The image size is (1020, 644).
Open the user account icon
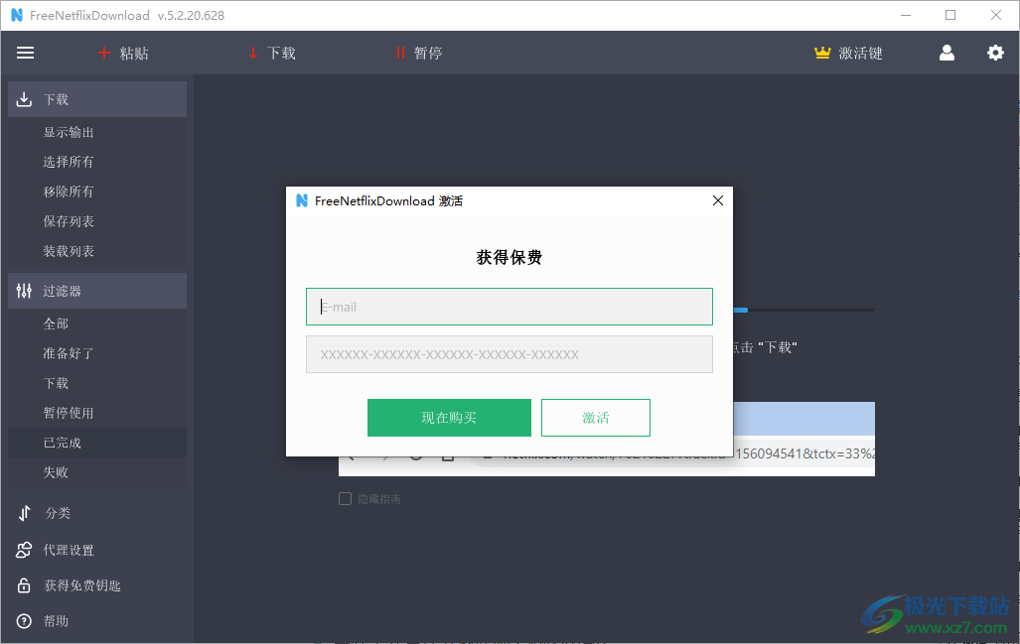click(947, 53)
